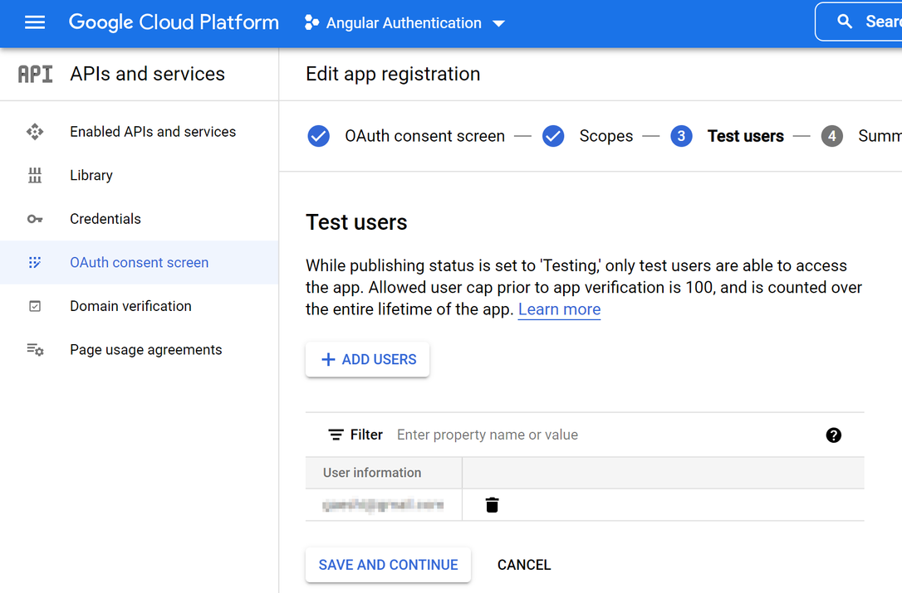
Task: Open the help question mark icon
Action: coord(833,434)
